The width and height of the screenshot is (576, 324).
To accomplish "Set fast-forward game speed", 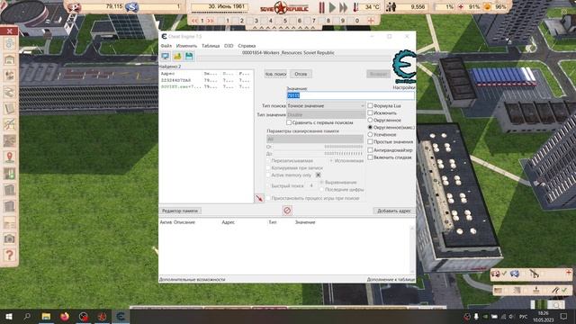I will coord(344,7).
